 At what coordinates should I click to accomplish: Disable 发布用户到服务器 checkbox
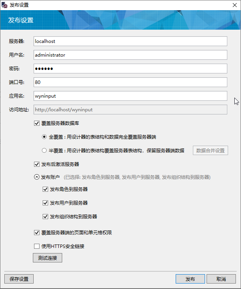[x=45, y=203]
